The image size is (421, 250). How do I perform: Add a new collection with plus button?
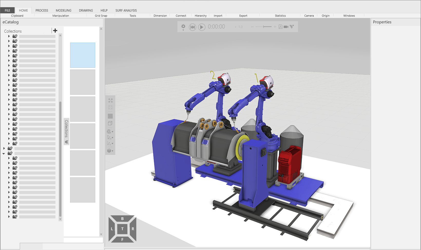point(55,31)
